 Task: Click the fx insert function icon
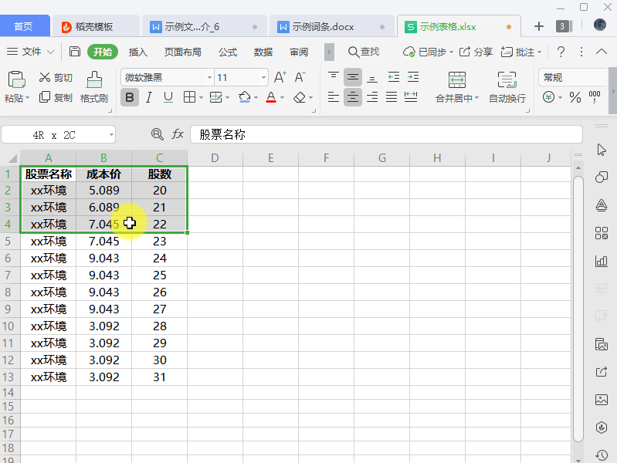[x=178, y=134]
